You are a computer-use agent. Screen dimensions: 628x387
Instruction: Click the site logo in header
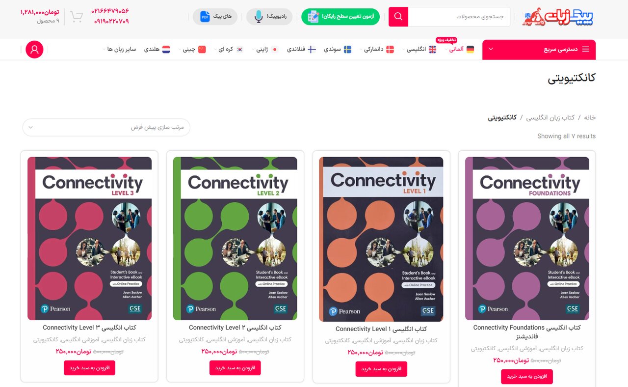click(x=557, y=17)
